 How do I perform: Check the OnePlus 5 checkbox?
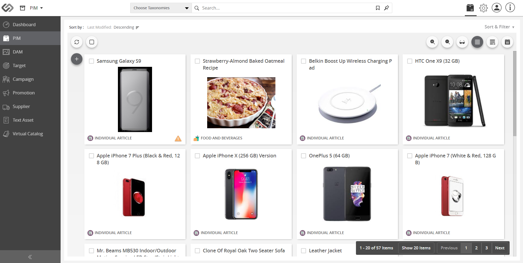click(304, 156)
